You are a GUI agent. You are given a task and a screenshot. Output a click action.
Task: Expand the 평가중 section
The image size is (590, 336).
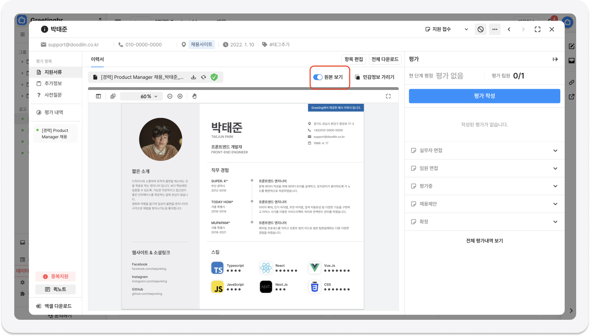(484, 186)
